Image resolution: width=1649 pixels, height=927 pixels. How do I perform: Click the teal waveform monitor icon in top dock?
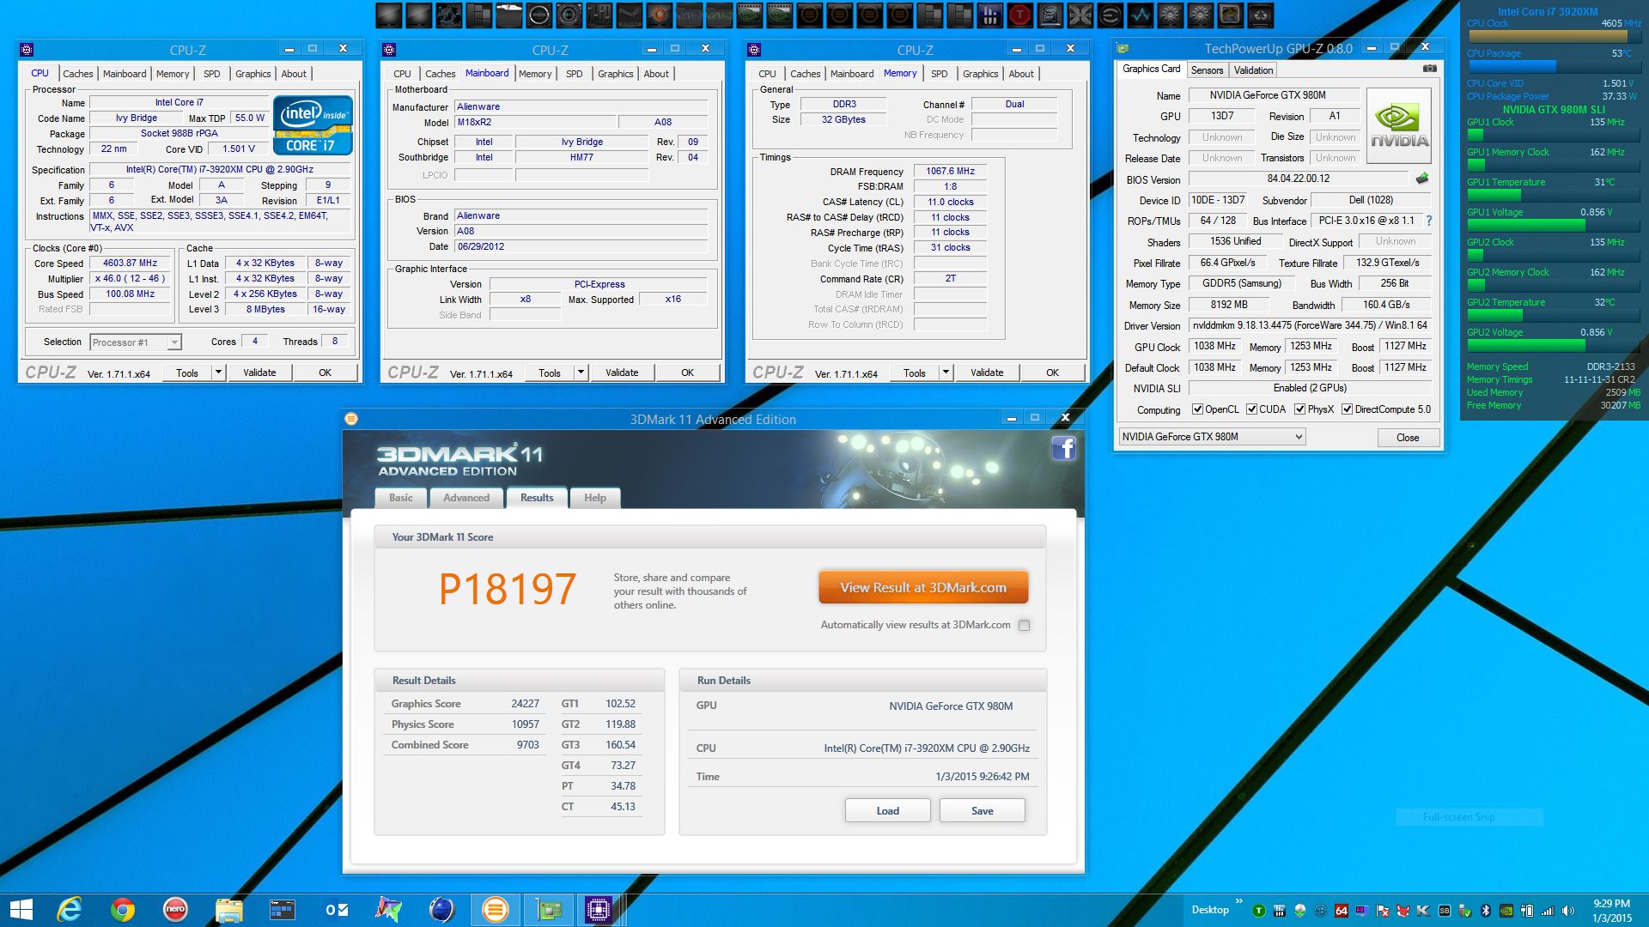click(1141, 15)
